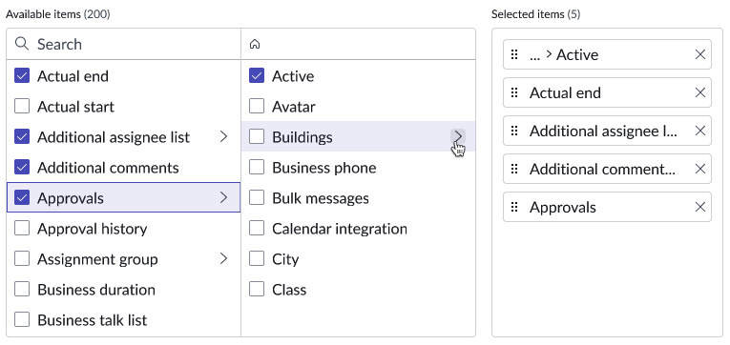Uncheck Additional assignee list checkbox
Viewport: 730px width, 345px height.
point(22,136)
